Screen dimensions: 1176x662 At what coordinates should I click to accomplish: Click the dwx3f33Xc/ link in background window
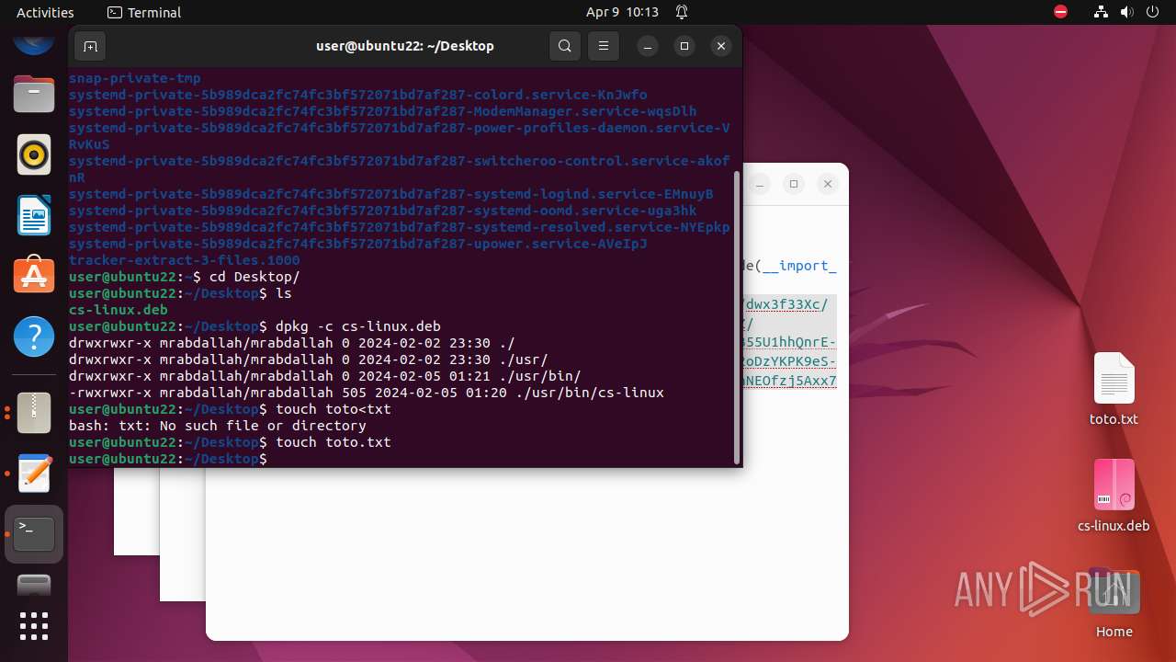pos(786,304)
